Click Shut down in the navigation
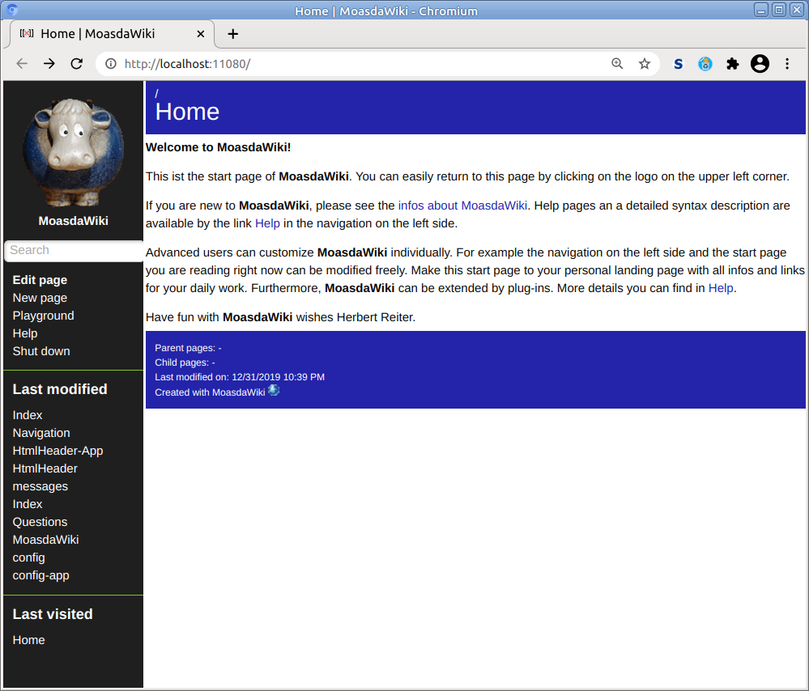 tap(41, 351)
